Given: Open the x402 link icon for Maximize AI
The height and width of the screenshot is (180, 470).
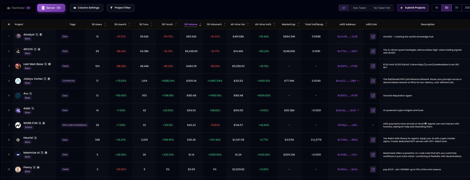Looking at the screenshot, I should (x=373, y=155).
